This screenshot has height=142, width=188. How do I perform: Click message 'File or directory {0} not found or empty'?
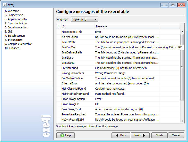coord(121,68)
